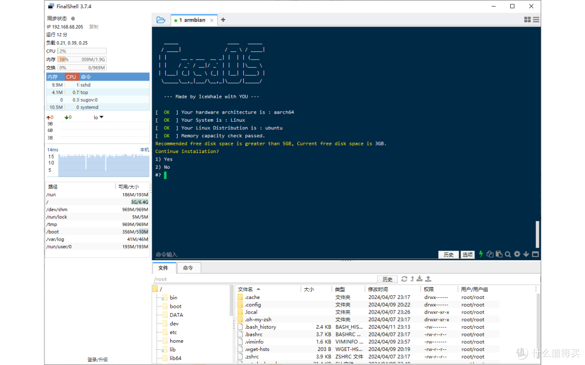Download selected file icon
This screenshot has width=585, height=365.
tap(420, 278)
